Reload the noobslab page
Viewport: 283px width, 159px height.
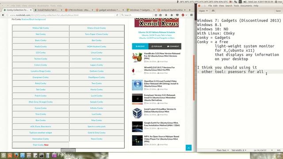tap(117, 15)
